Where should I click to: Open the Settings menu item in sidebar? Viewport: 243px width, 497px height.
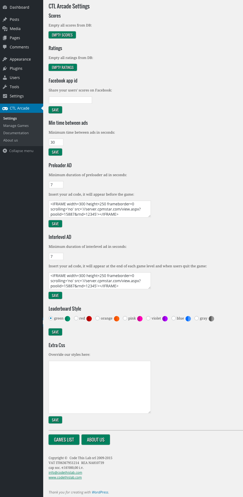pyautogui.click(x=17, y=96)
